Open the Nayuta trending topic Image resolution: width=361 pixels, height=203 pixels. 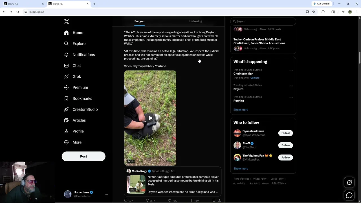[x=238, y=89]
